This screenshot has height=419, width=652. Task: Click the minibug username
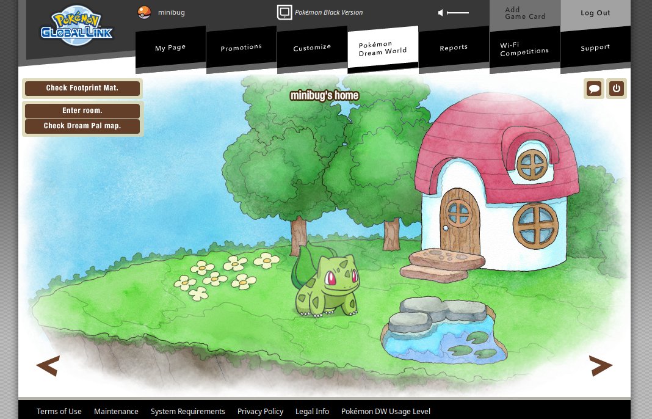click(x=172, y=12)
